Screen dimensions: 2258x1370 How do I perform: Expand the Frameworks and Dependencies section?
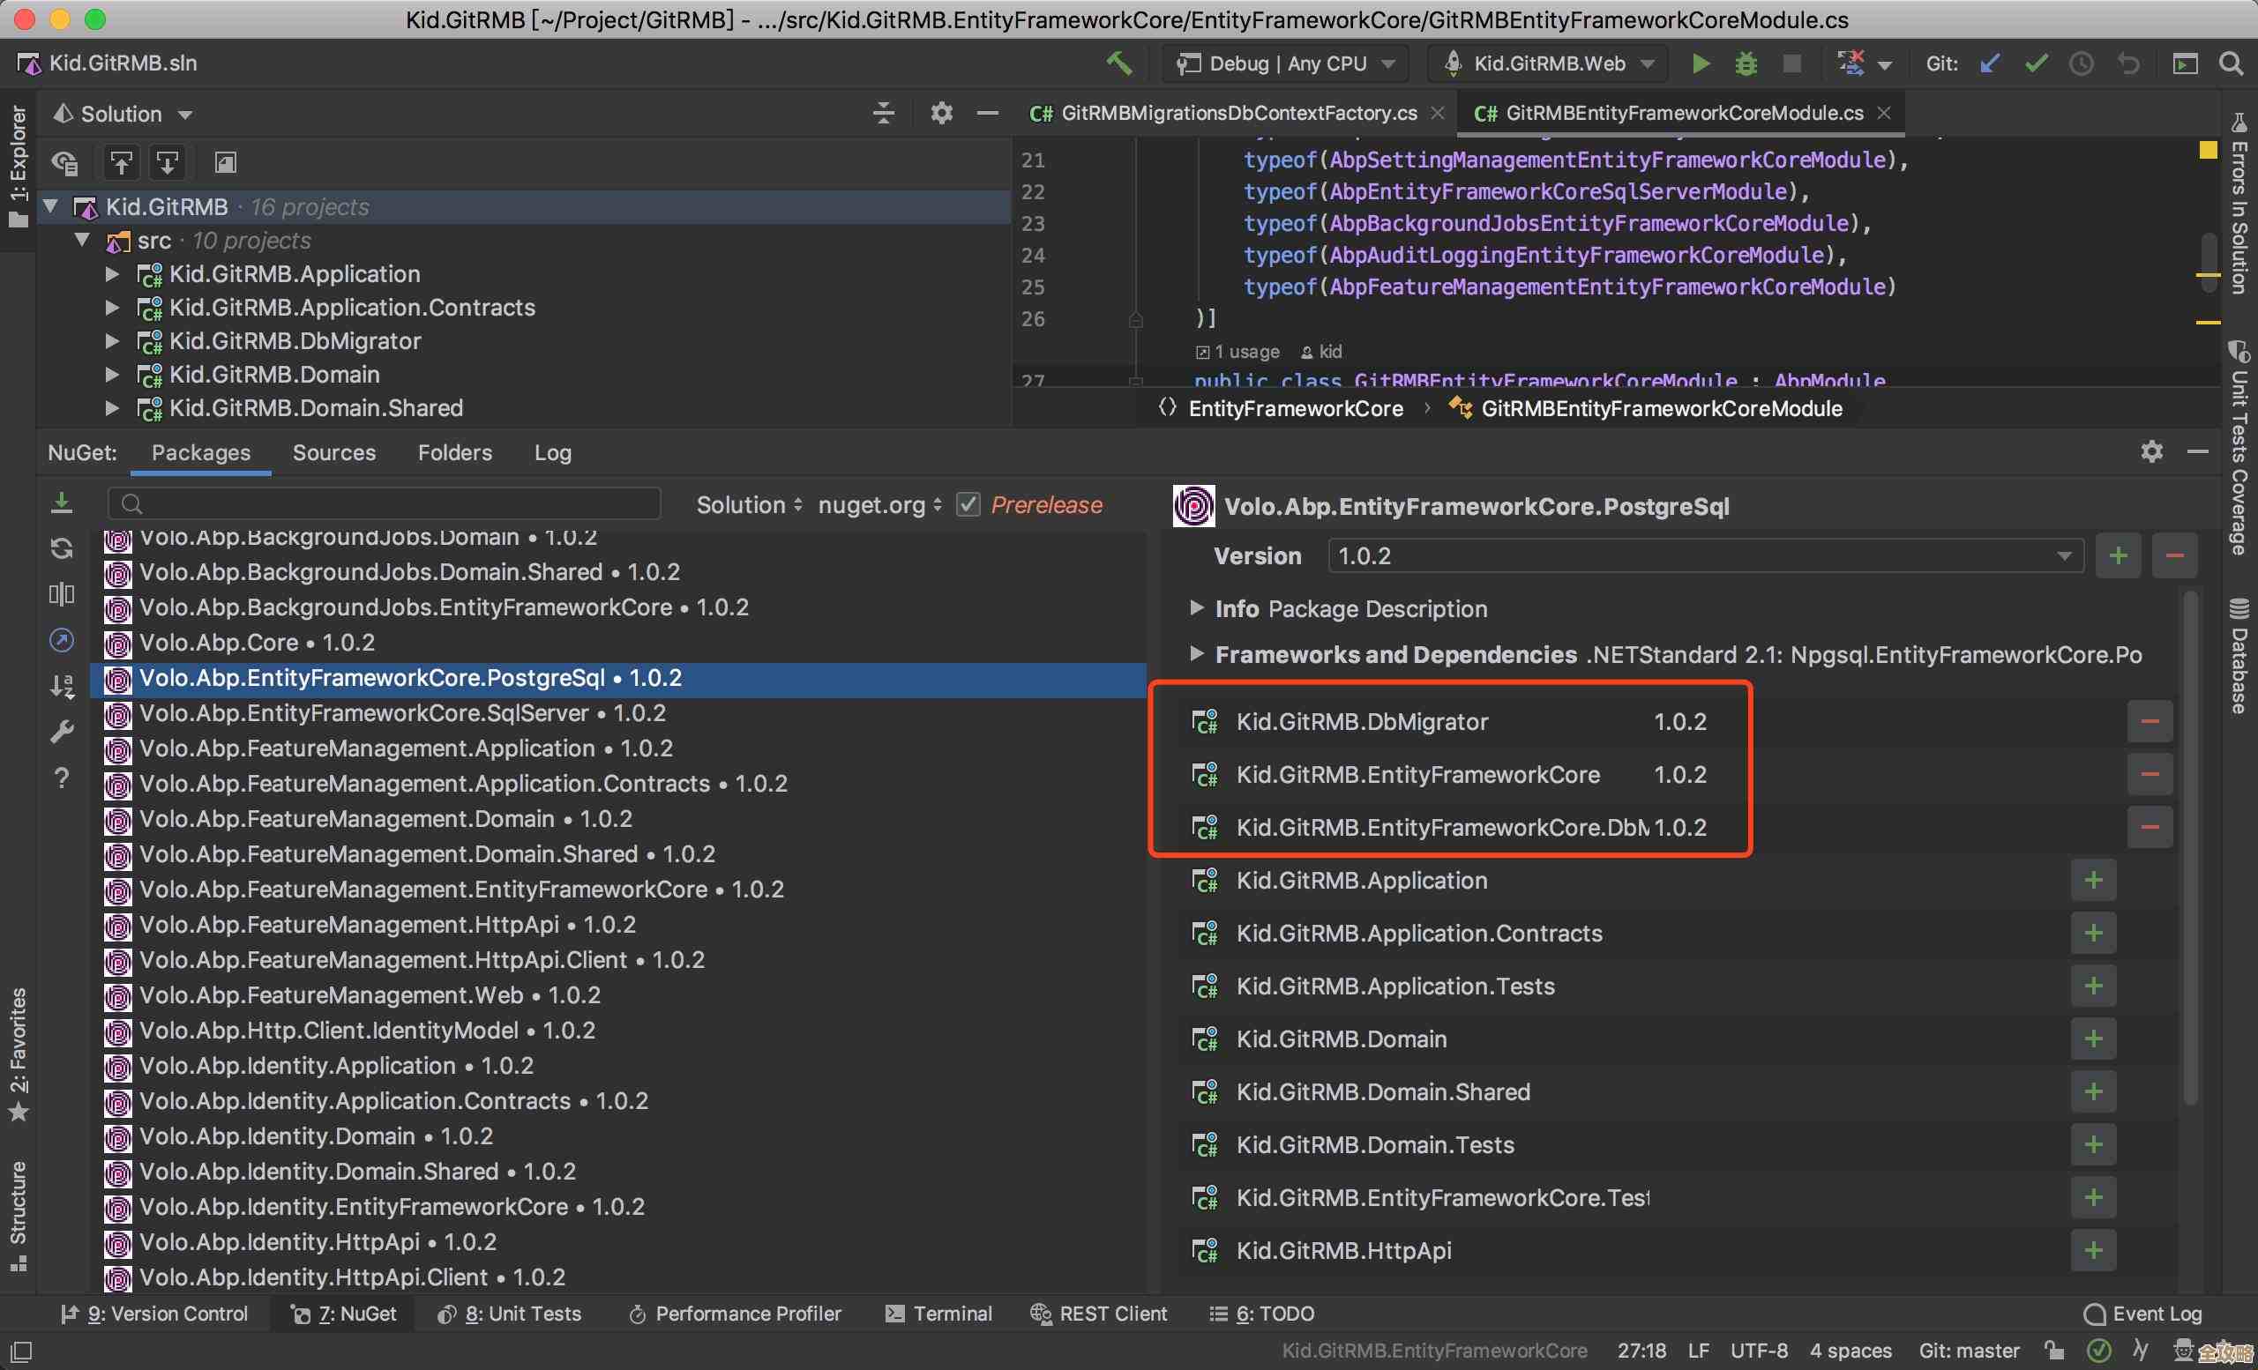pyautogui.click(x=1196, y=654)
